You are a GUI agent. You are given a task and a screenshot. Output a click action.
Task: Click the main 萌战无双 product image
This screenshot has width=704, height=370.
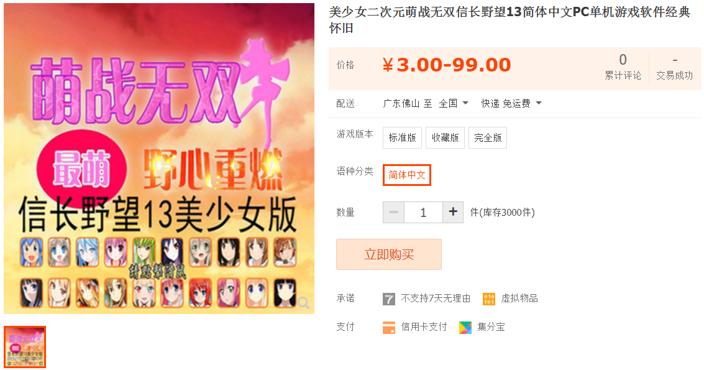tap(159, 158)
